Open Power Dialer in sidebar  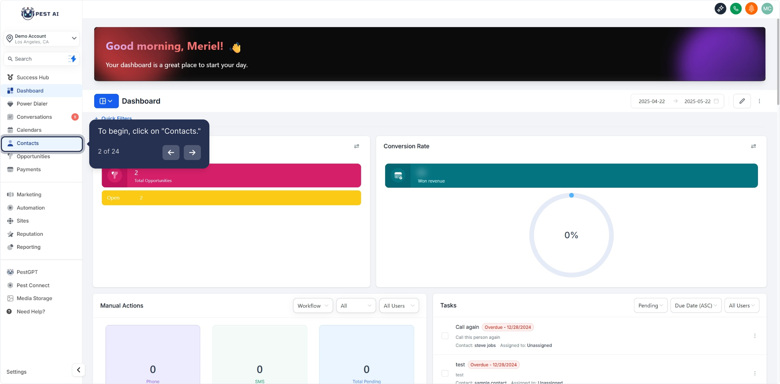click(x=42, y=104)
